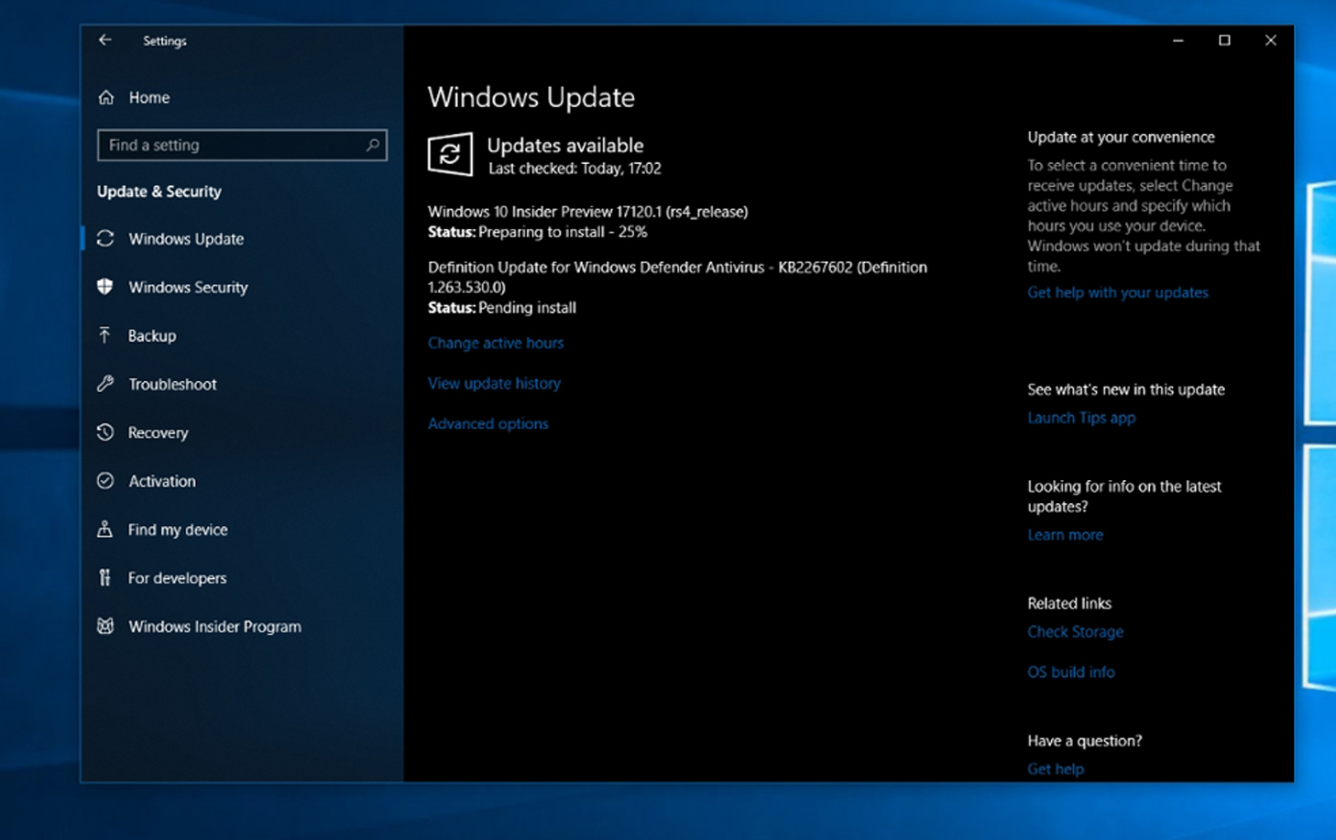Viewport: 1336px width, 840px height.
Task: Click the Windows Update page title
Action: point(531,97)
